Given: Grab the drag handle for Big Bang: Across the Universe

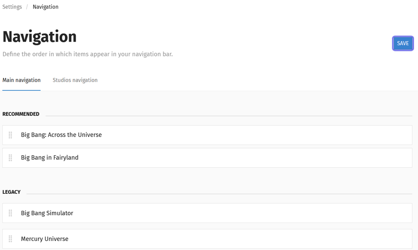Looking at the screenshot, I should point(10,135).
